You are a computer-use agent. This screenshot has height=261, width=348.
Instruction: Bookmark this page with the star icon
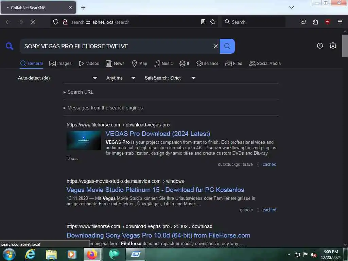(213, 22)
